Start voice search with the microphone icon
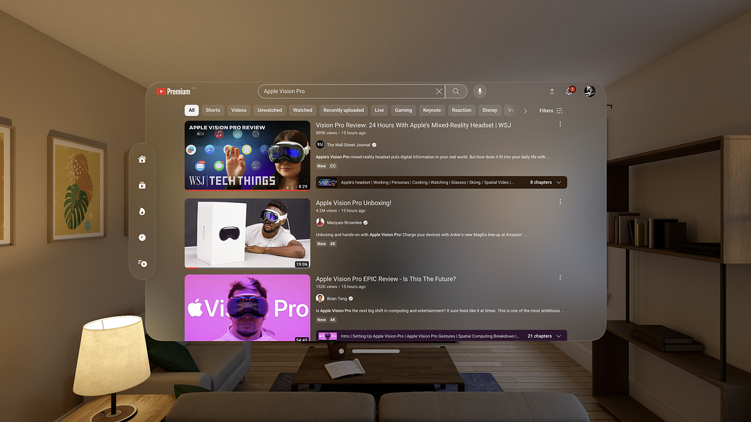Image resolution: width=751 pixels, height=422 pixels. [479, 91]
